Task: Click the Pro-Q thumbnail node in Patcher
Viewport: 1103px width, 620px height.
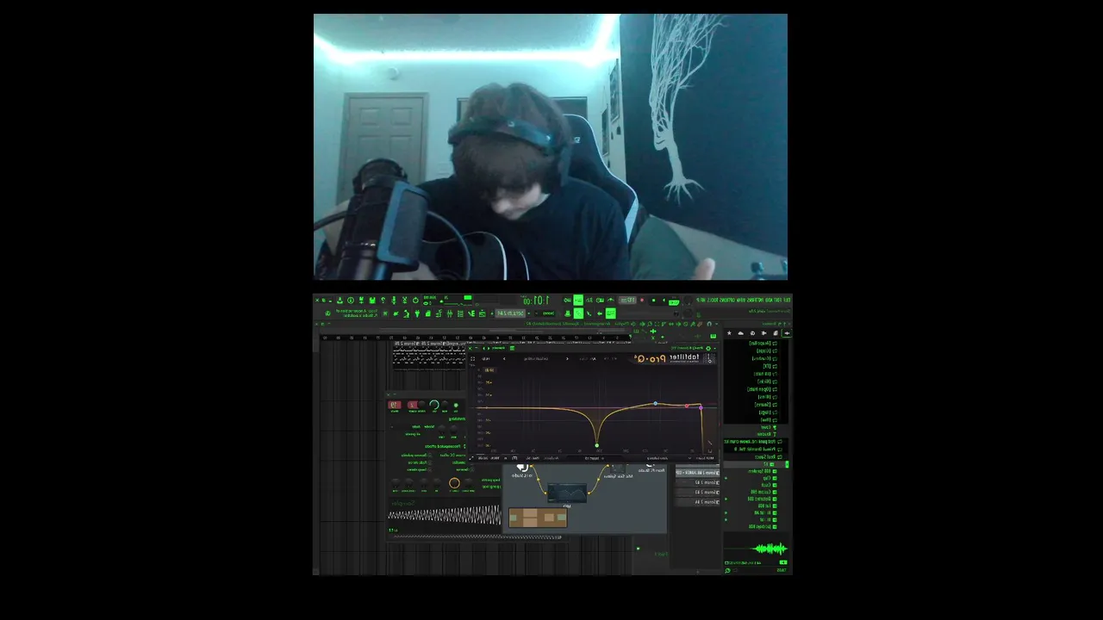Action: tap(567, 493)
